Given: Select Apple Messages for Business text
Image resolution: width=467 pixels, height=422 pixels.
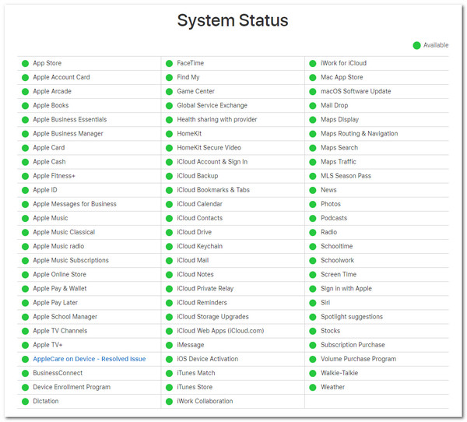Looking at the screenshot, I should tap(75, 204).
